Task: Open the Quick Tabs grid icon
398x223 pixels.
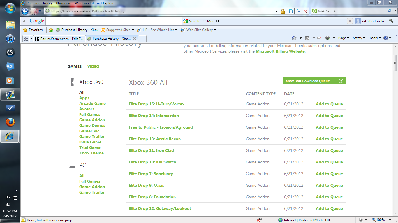Action: (x=26, y=39)
